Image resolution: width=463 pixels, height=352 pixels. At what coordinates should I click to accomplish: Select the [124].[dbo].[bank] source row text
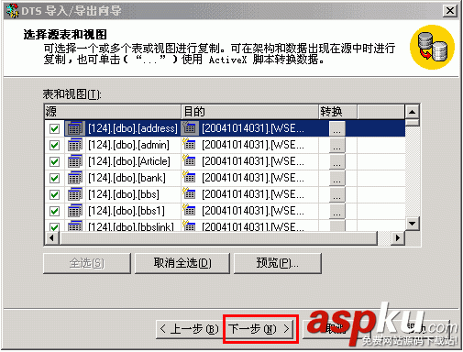coord(127,178)
